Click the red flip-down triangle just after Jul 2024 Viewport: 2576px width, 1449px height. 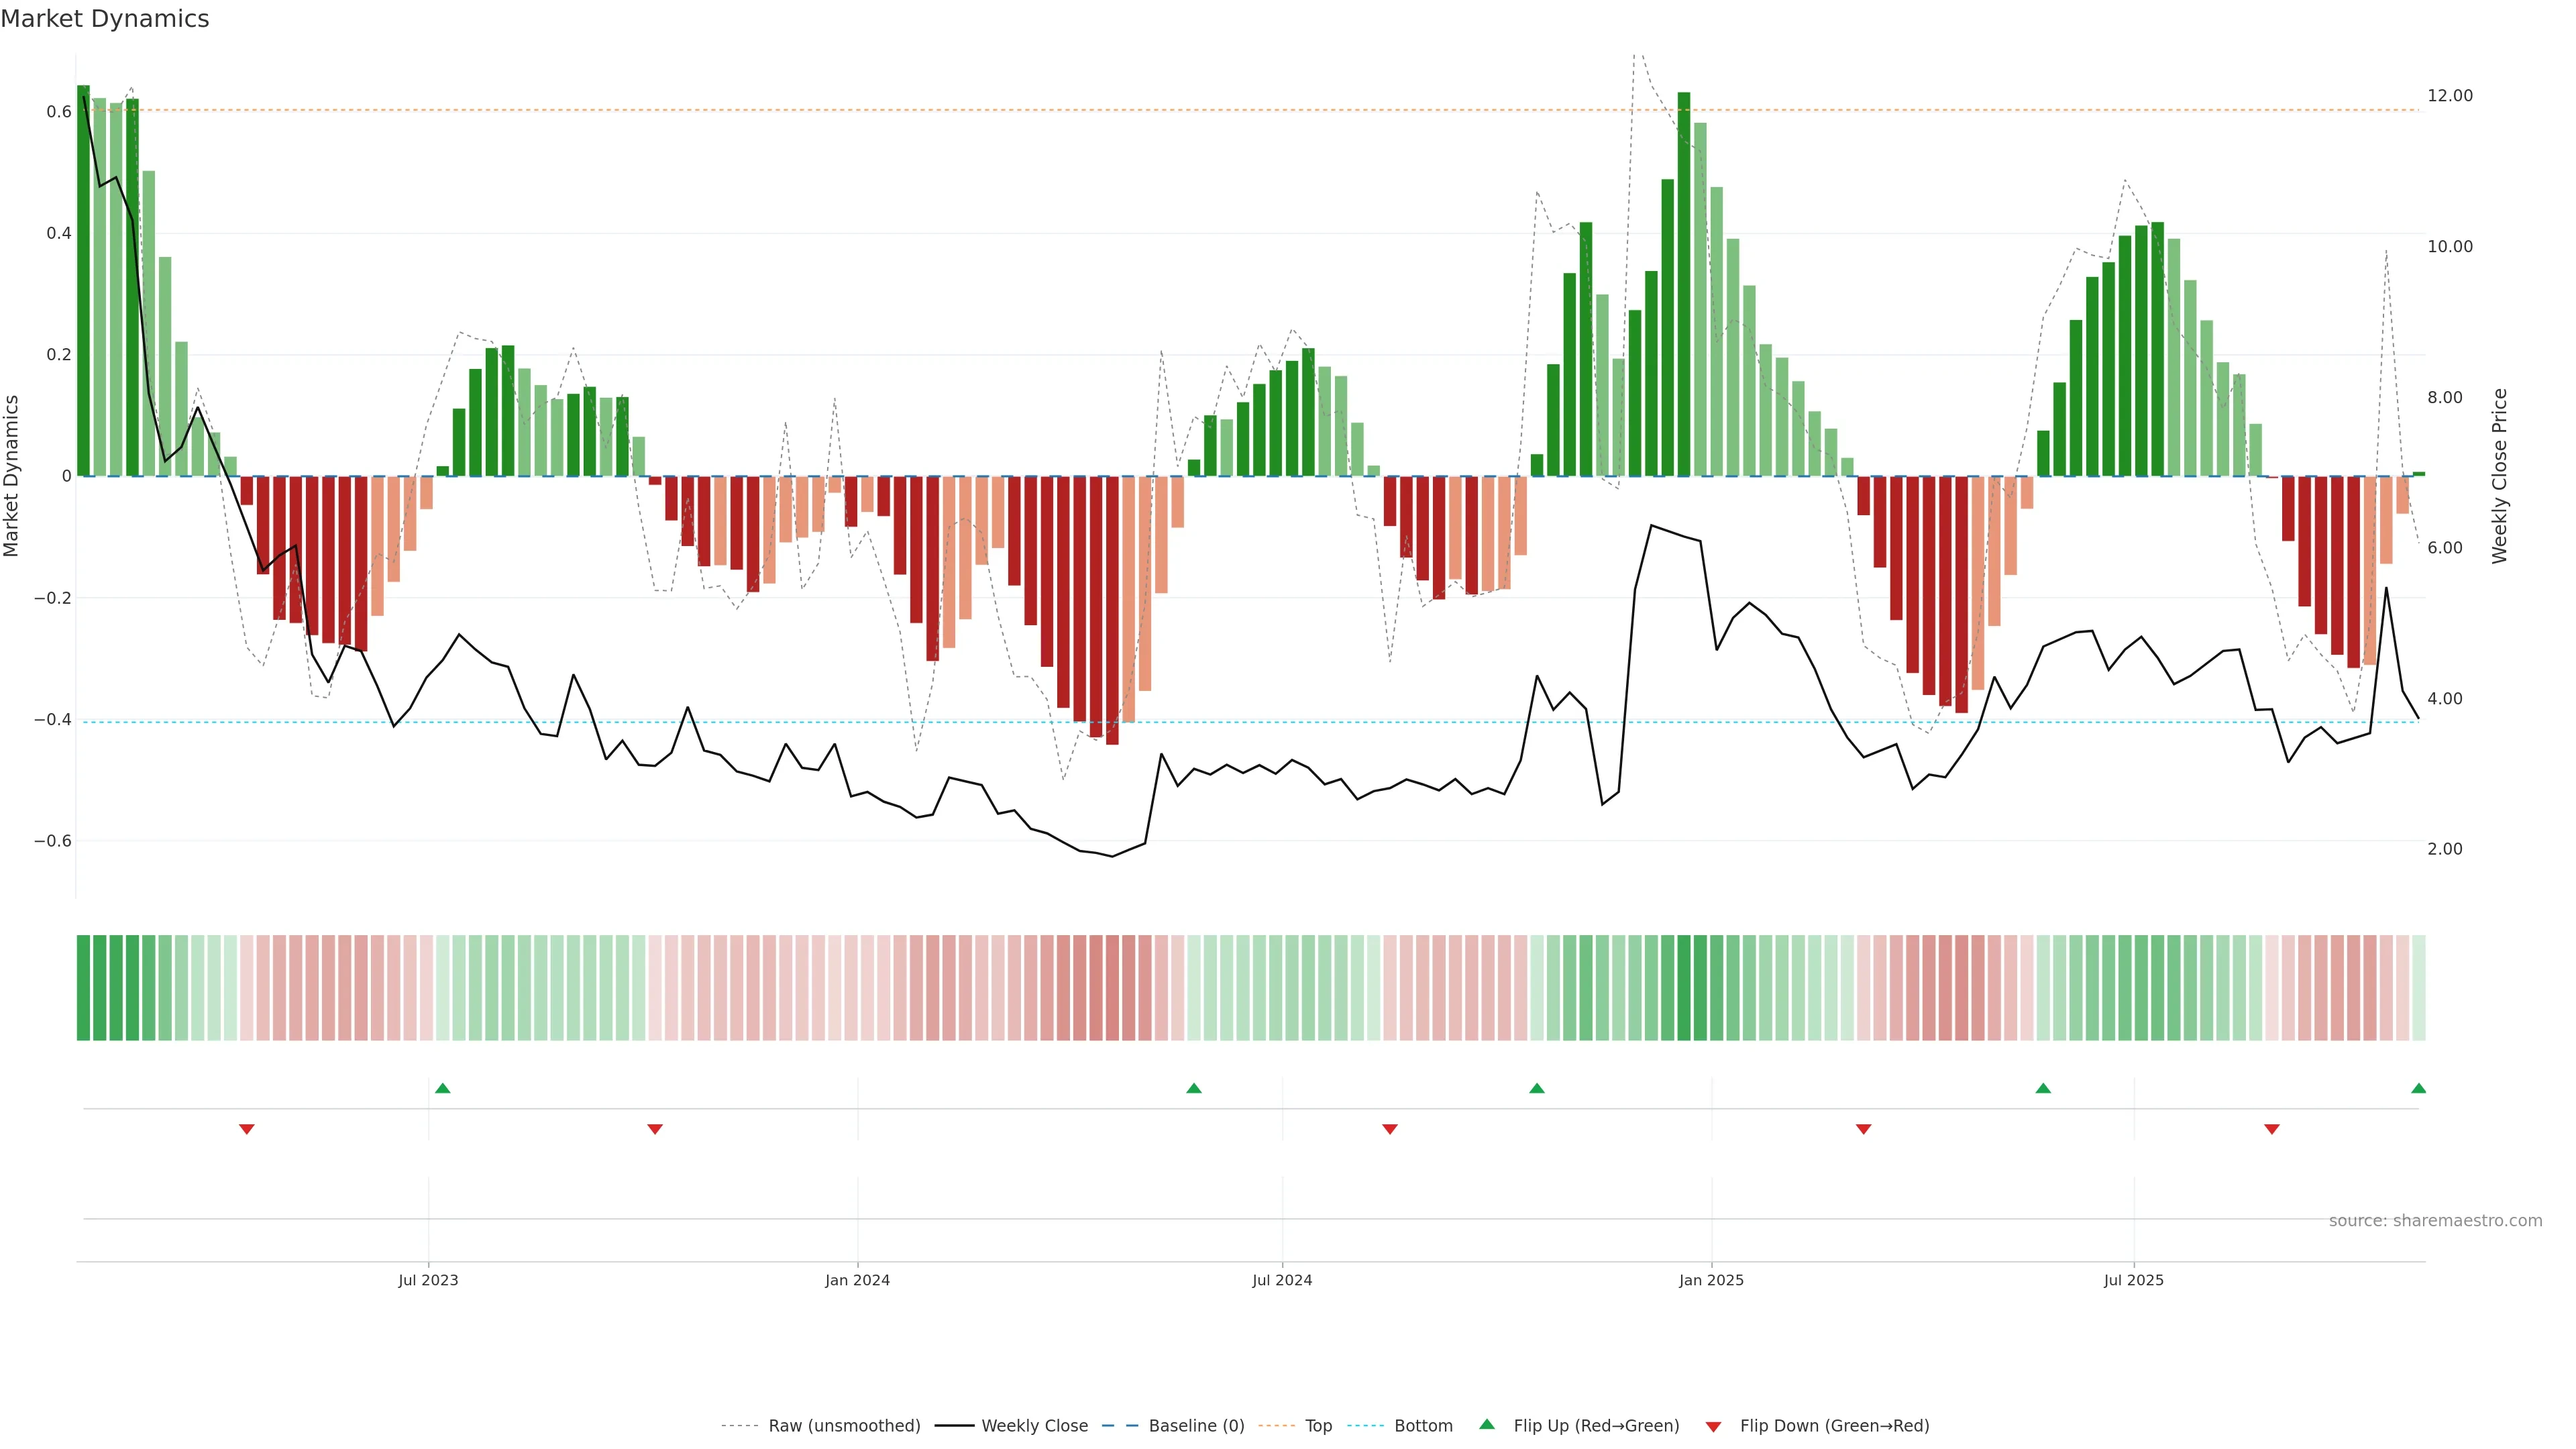pos(1389,1129)
